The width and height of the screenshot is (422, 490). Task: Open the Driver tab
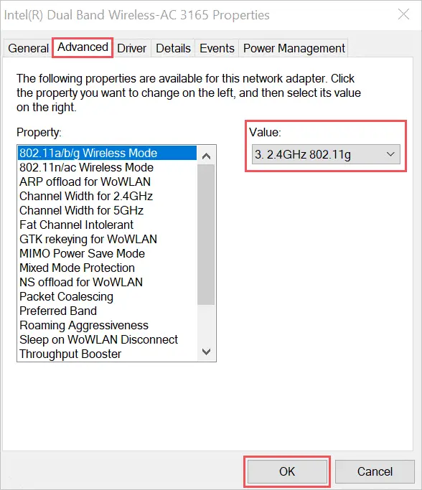coord(131,49)
